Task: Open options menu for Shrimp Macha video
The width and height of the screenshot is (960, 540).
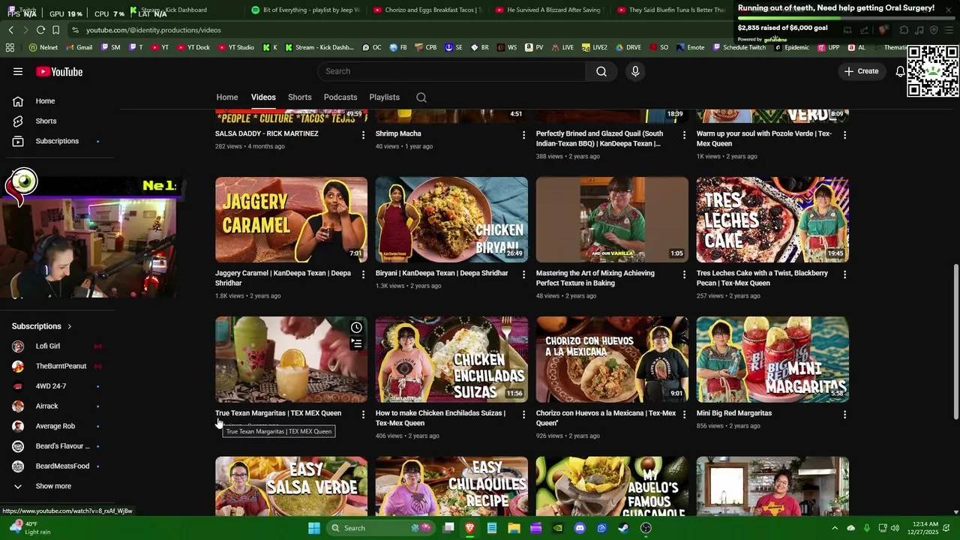Action: (523, 135)
